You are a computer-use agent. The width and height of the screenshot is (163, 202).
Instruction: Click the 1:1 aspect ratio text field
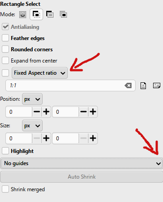click(64, 85)
